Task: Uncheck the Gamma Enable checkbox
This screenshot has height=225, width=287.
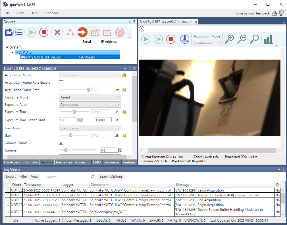Action: pyautogui.click(x=61, y=143)
